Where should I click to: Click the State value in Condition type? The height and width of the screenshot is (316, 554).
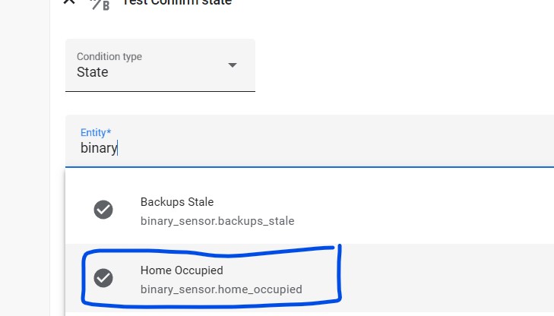(x=93, y=73)
